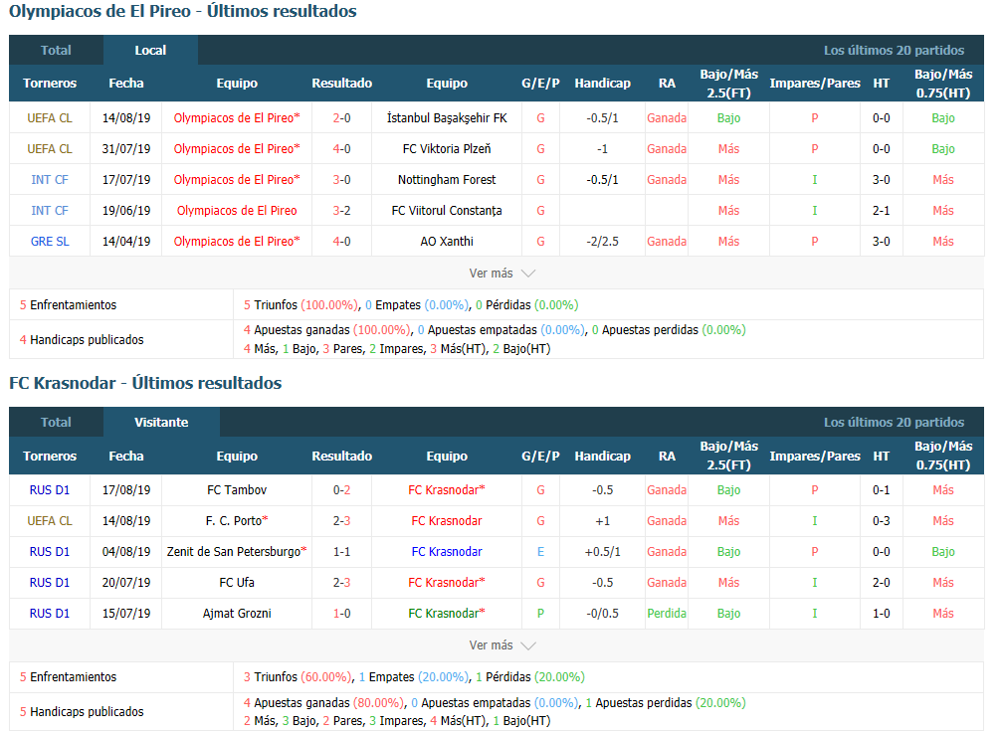Switch to Total tab in FC Krasnodar results
Image resolution: width=1001 pixels, height=735 pixels.
(x=56, y=423)
